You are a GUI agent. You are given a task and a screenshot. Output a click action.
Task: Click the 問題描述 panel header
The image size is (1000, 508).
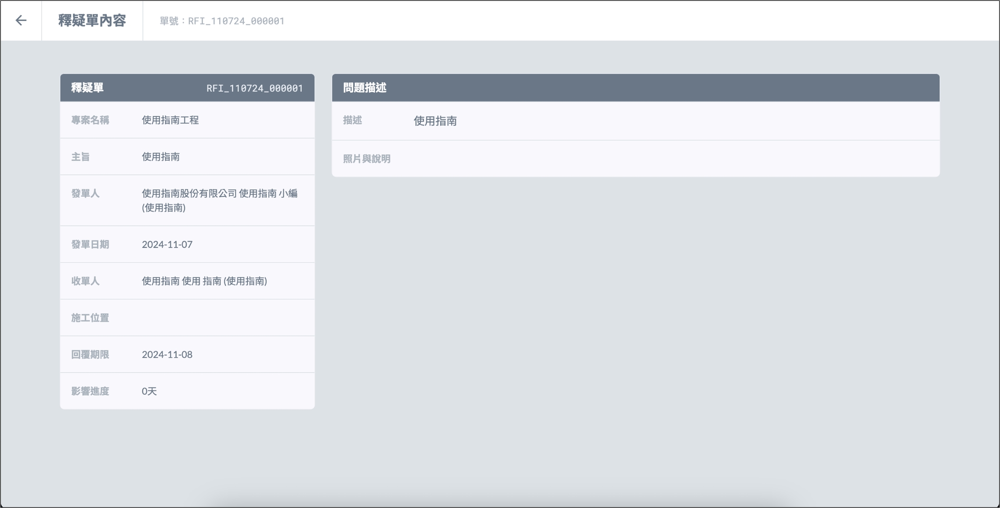tap(365, 88)
